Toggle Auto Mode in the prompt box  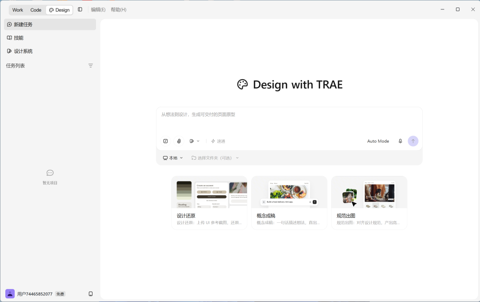pos(378,141)
